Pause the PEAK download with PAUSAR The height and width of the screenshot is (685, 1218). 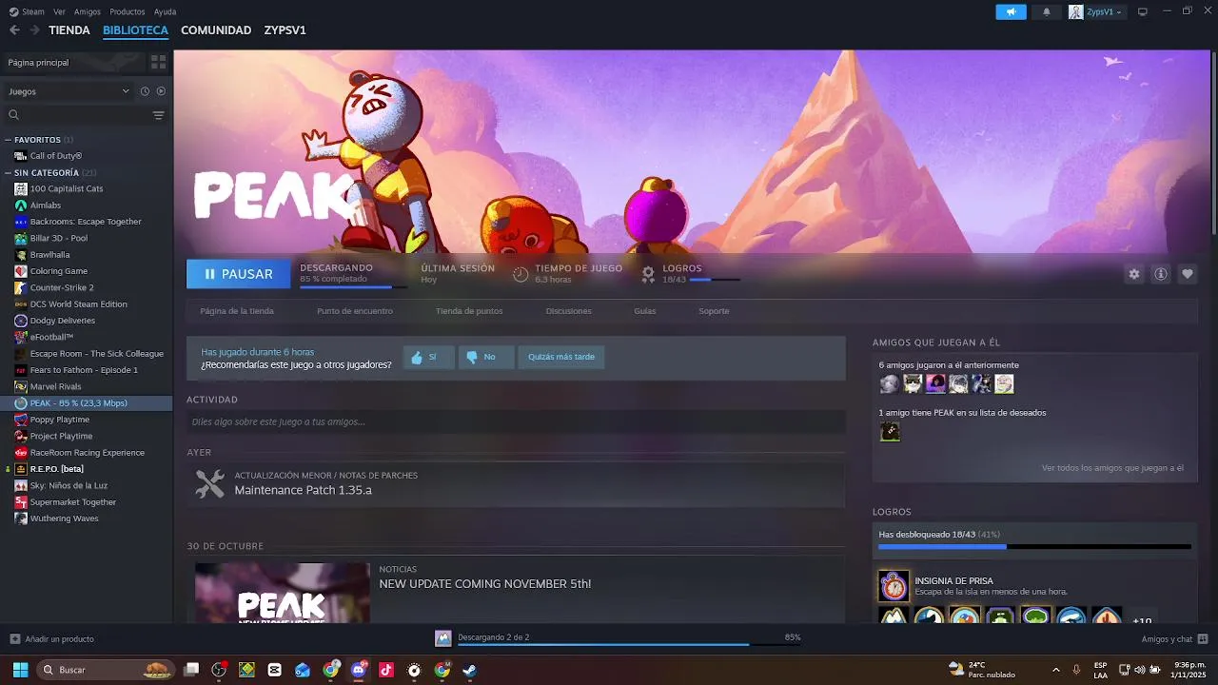pyautogui.click(x=238, y=274)
